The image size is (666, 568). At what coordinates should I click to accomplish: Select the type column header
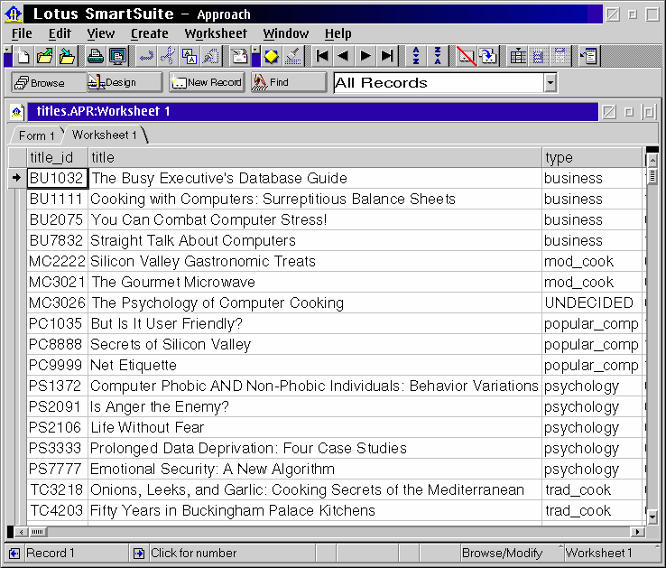click(x=592, y=158)
